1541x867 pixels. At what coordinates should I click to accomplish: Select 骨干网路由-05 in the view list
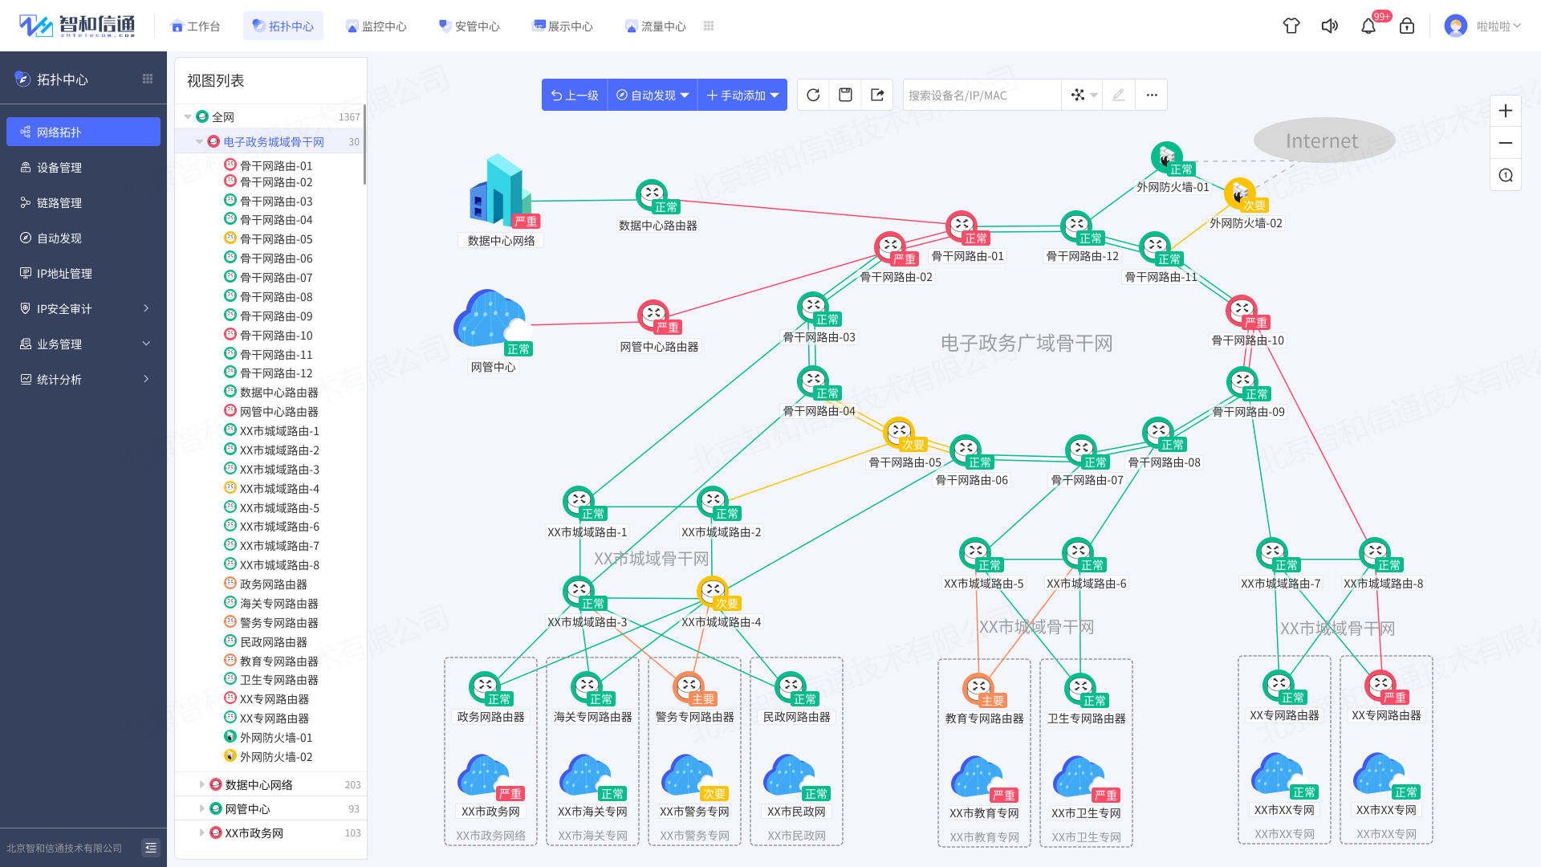pyautogui.click(x=273, y=238)
